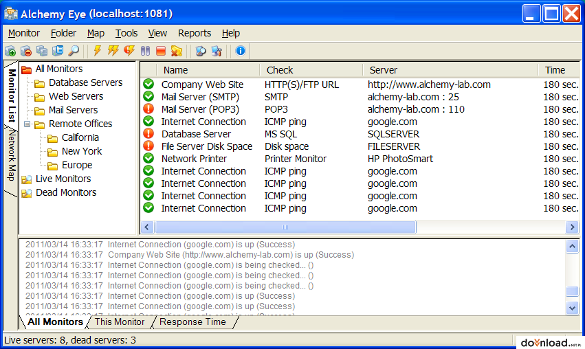
Task: Sort by the Name column header
Action: pyautogui.click(x=208, y=70)
